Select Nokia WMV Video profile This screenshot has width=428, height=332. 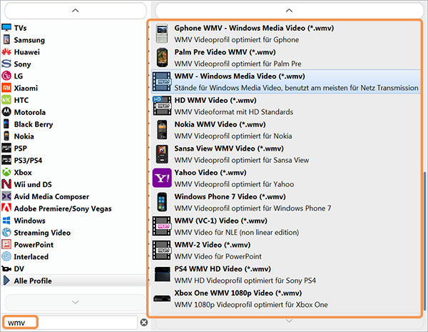[x=286, y=130]
